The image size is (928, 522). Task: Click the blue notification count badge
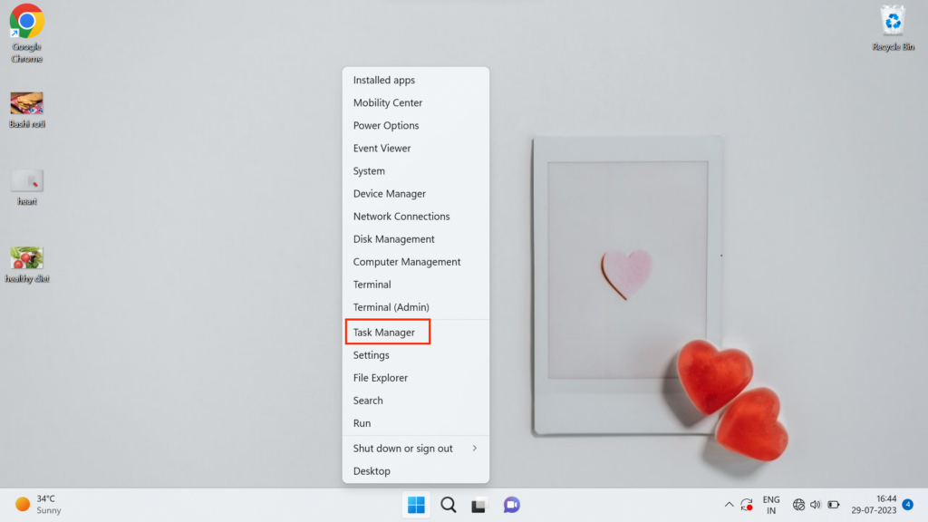(x=908, y=504)
